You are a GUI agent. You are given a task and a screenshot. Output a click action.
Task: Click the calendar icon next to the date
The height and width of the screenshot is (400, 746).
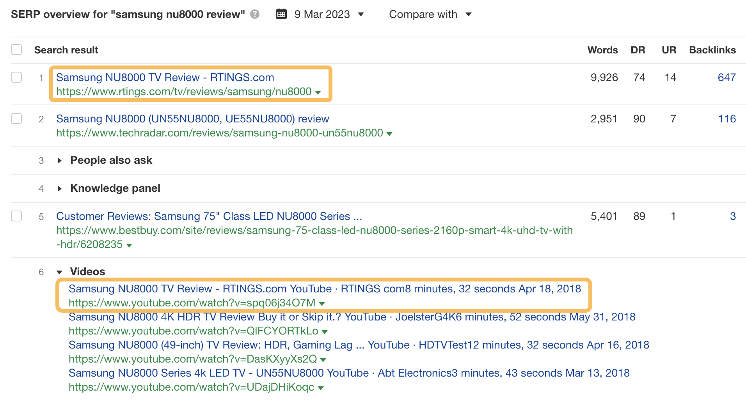(x=281, y=14)
